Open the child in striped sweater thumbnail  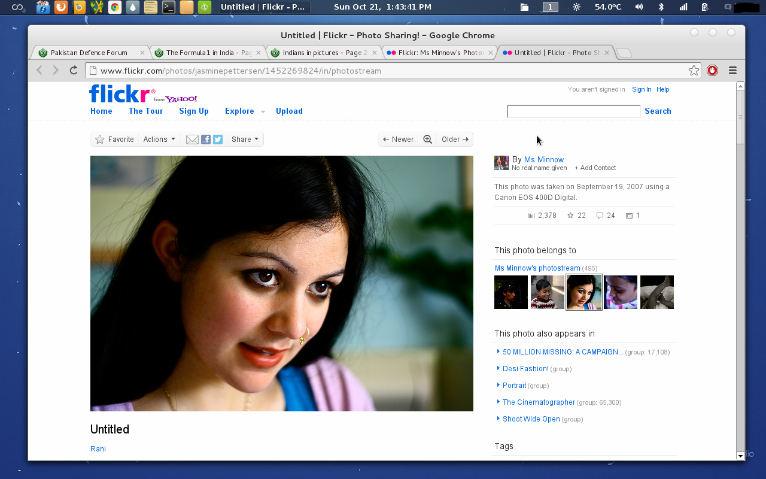[x=548, y=292]
